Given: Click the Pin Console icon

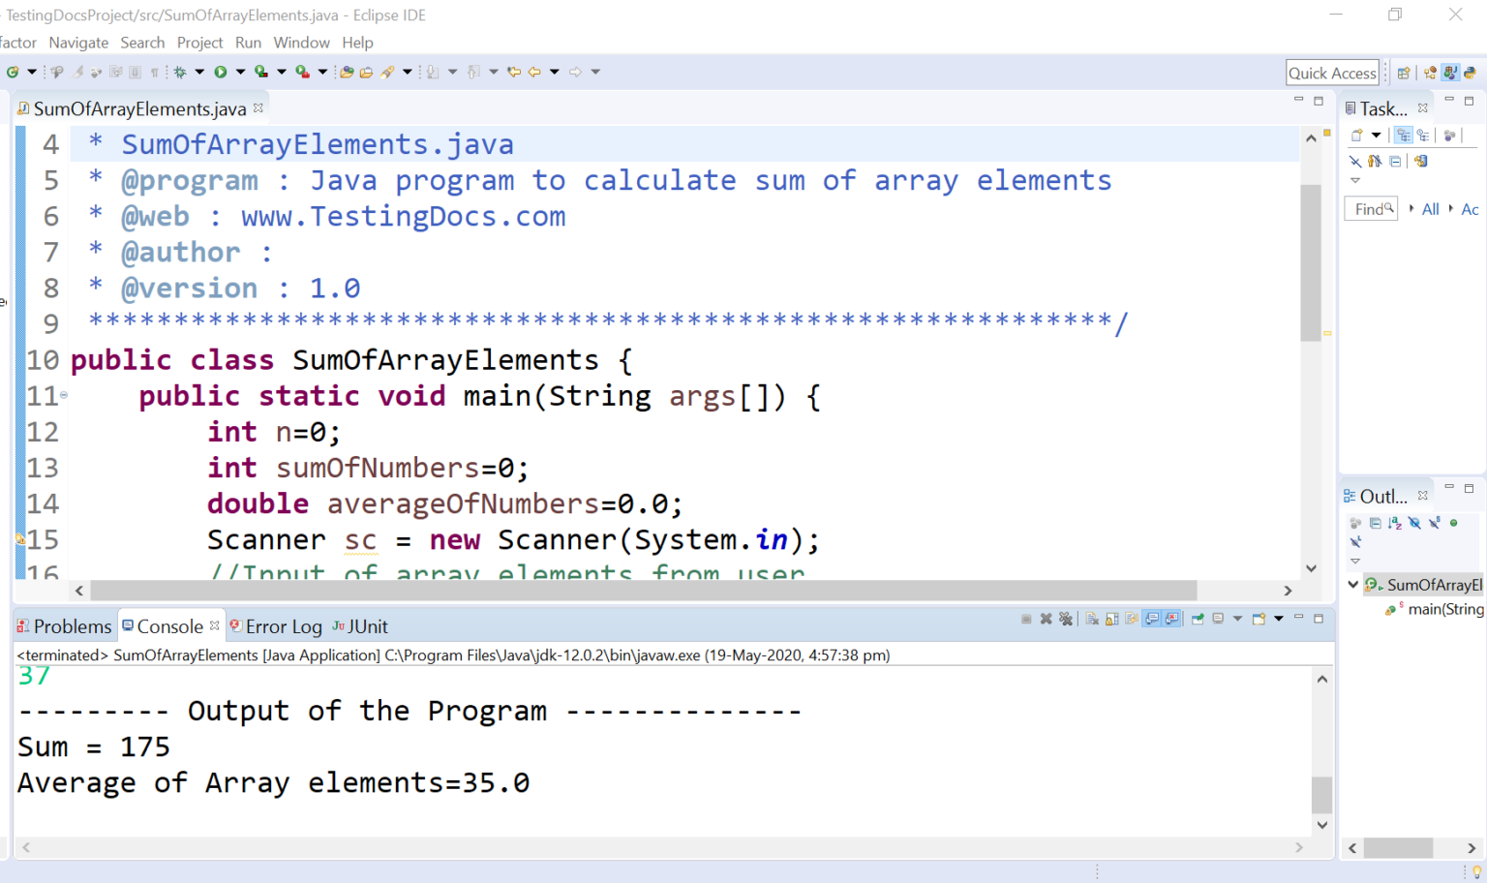Looking at the screenshot, I should click(1198, 619).
